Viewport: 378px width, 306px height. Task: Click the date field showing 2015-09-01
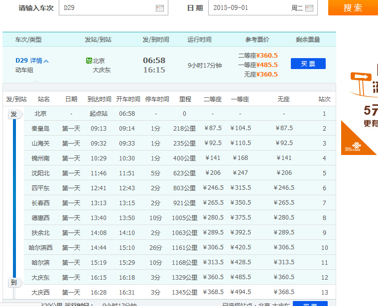point(249,8)
